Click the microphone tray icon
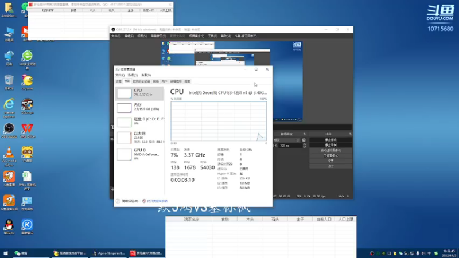Screen dimensions: 459x258 [418, 253]
